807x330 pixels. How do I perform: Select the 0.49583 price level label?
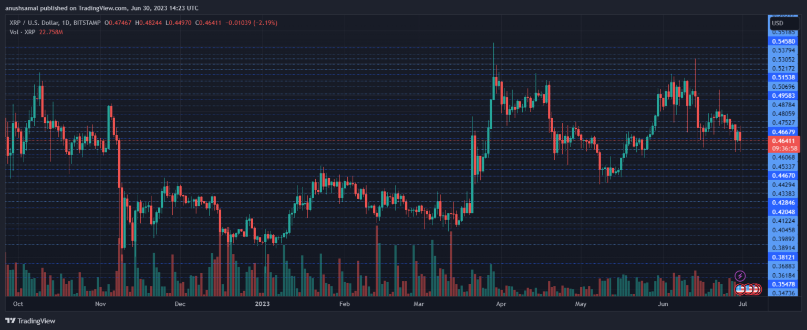pos(783,96)
